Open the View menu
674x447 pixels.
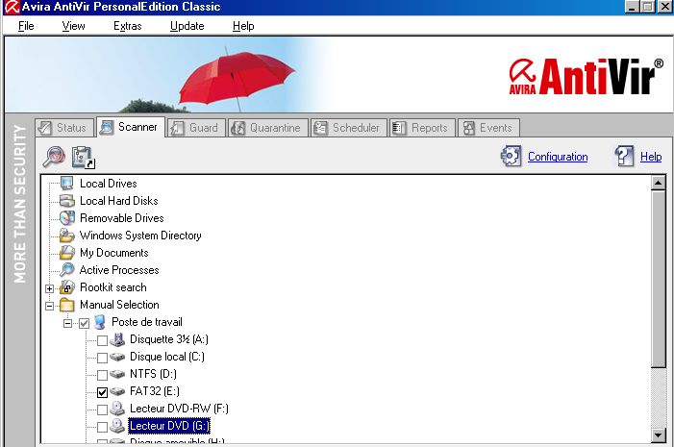tap(73, 26)
